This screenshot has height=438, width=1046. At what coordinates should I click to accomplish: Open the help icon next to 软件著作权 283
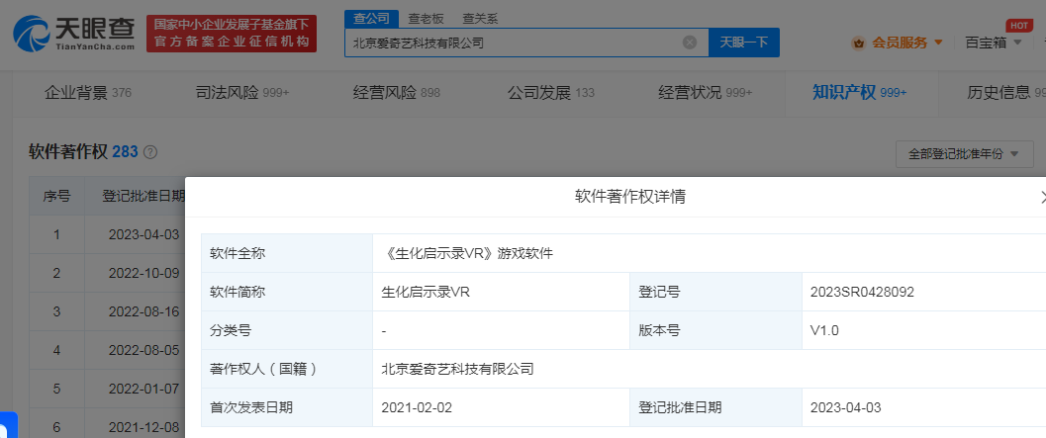coord(150,152)
